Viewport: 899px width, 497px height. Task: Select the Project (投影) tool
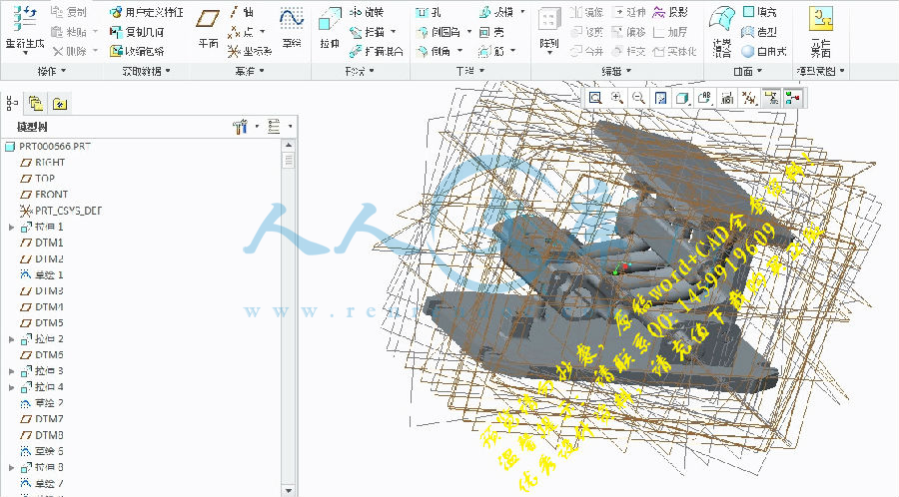pyautogui.click(x=671, y=12)
